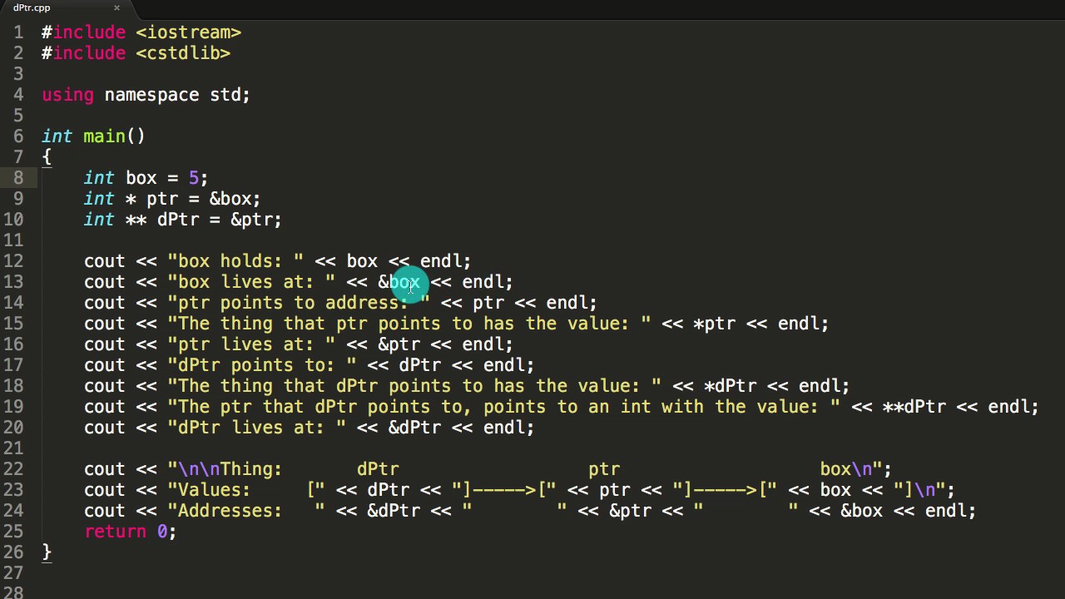Click '&ptr' on line 10

tap(251, 220)
